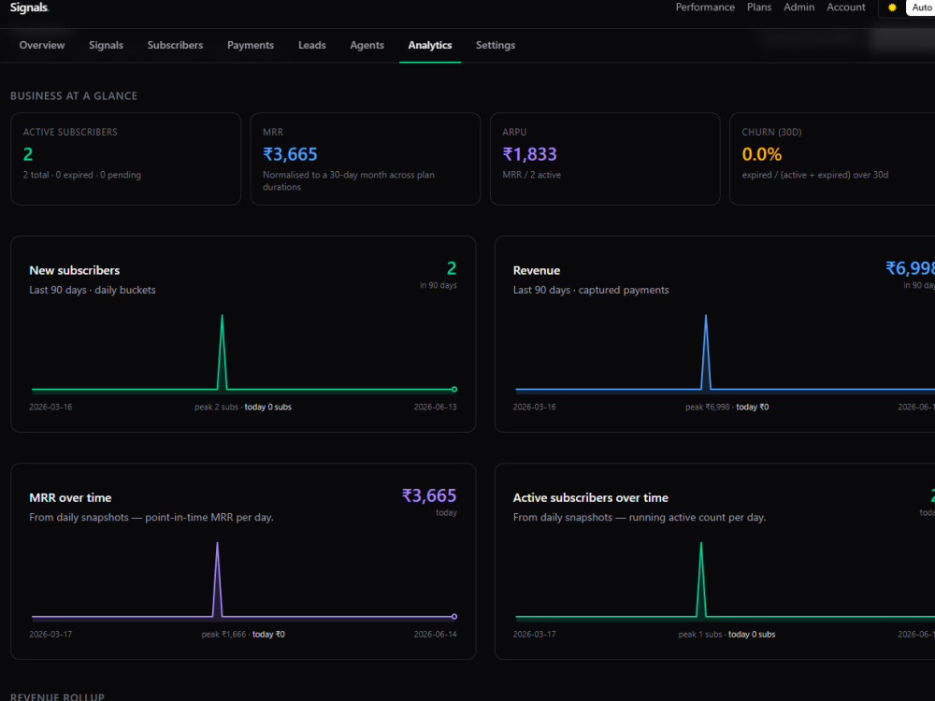The image size is (935, 701).
Task: Click "MRR / 2 active" caption
Action: click(532, 175)
